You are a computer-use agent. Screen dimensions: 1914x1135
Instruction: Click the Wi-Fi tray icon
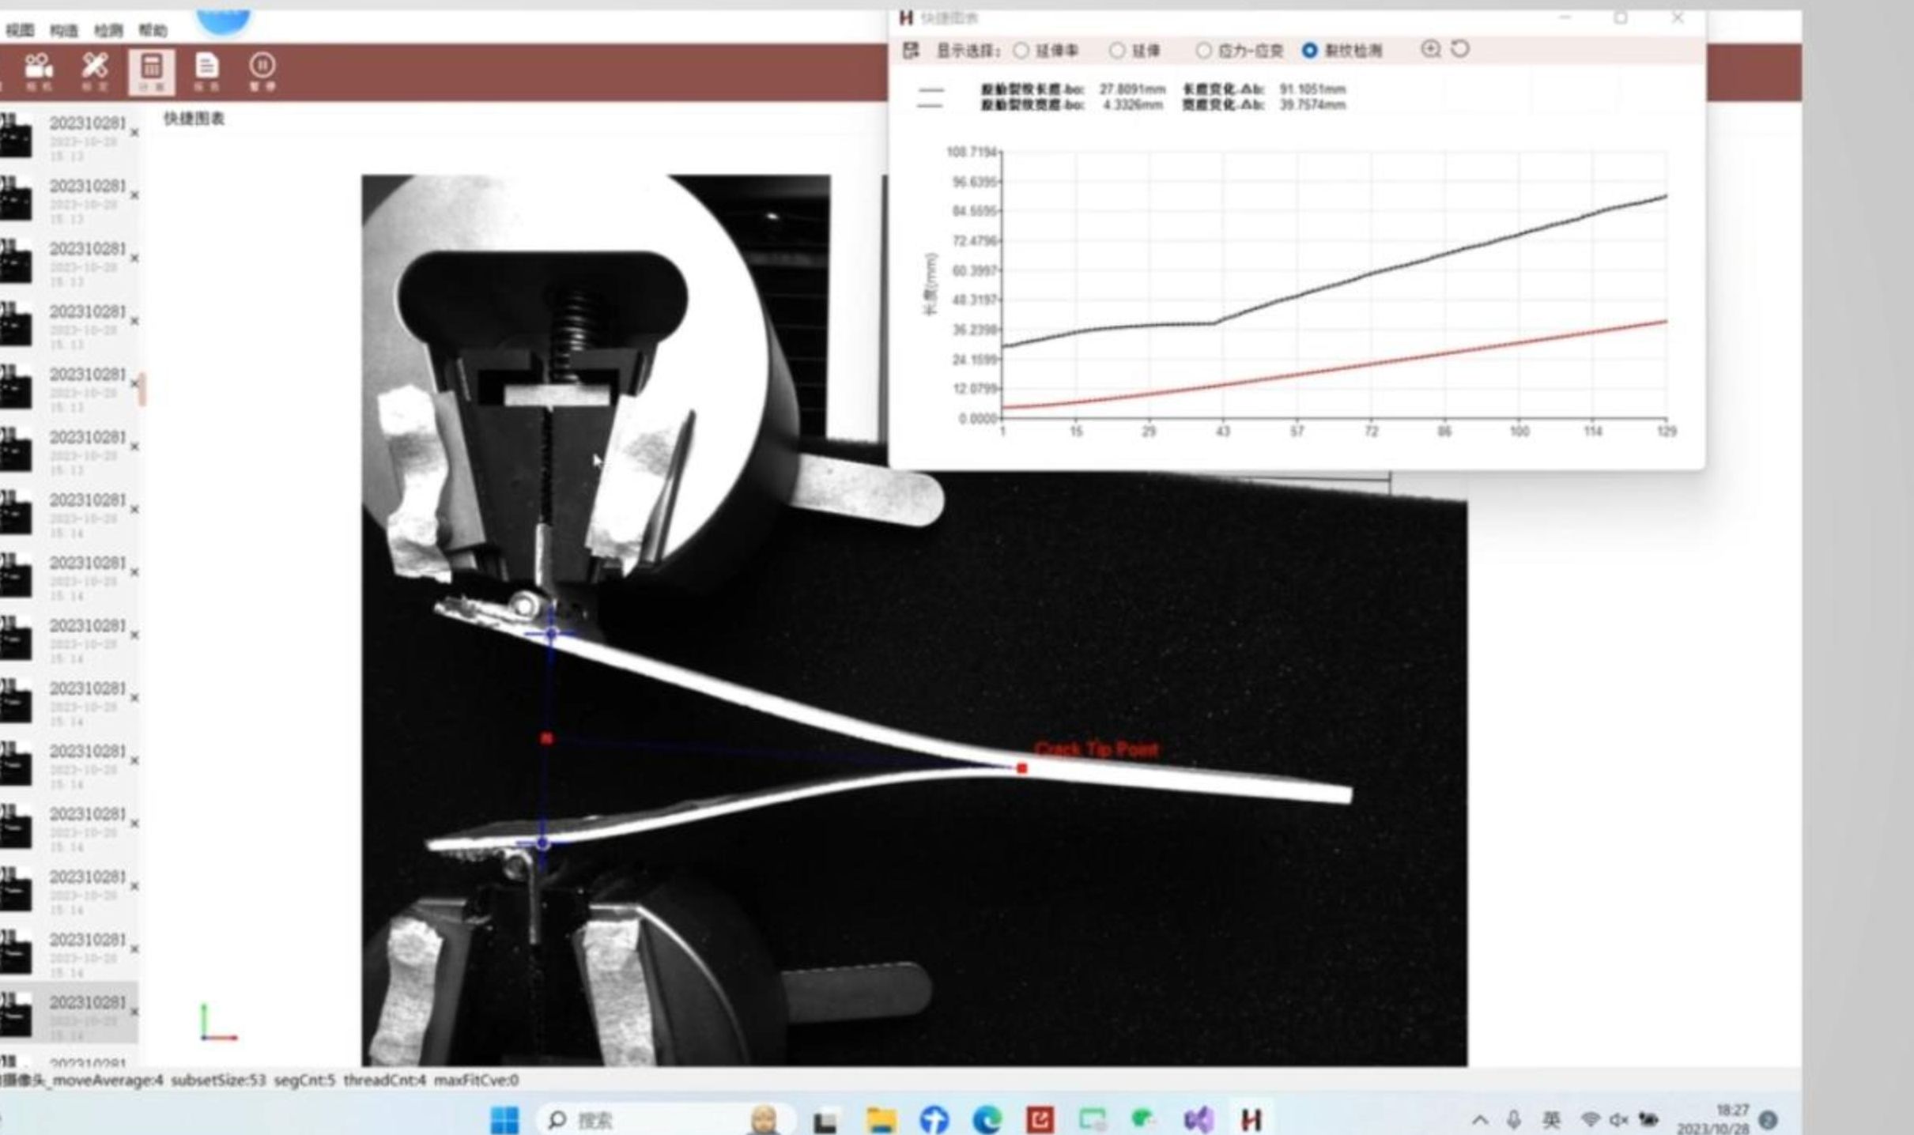coord(1590,1120)
